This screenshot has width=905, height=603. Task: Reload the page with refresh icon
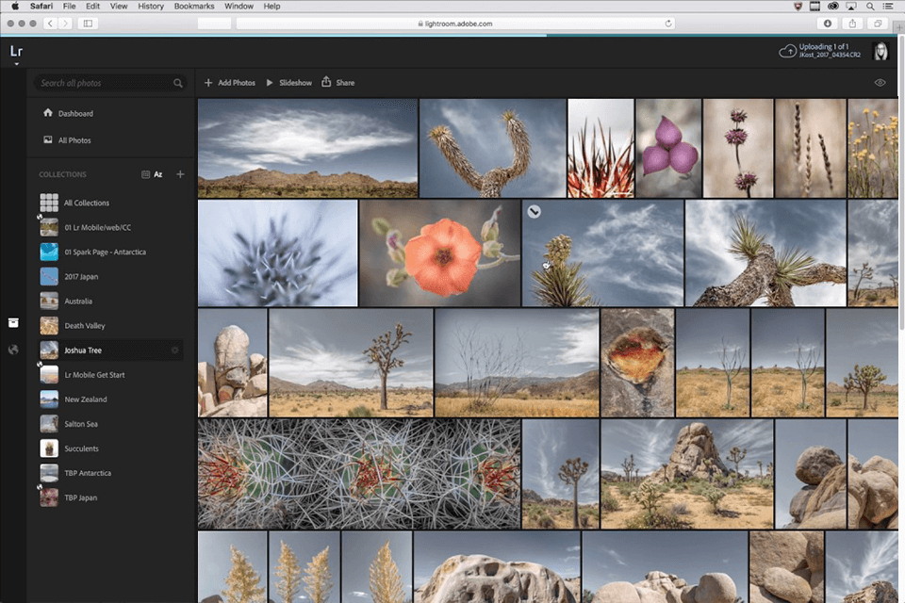point(667,24)
